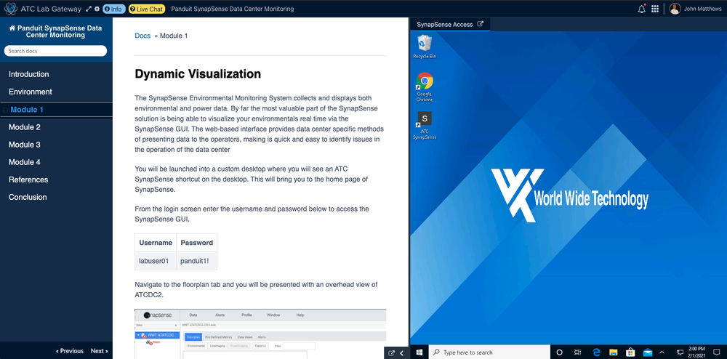Viewport: 727px width, 359px height.
Task: Open Google Chrome desktop shortcut
Action: 425,86
